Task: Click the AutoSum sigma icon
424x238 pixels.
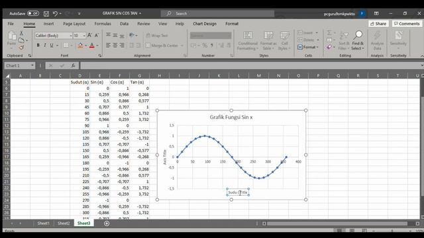Action: [329, 33]
